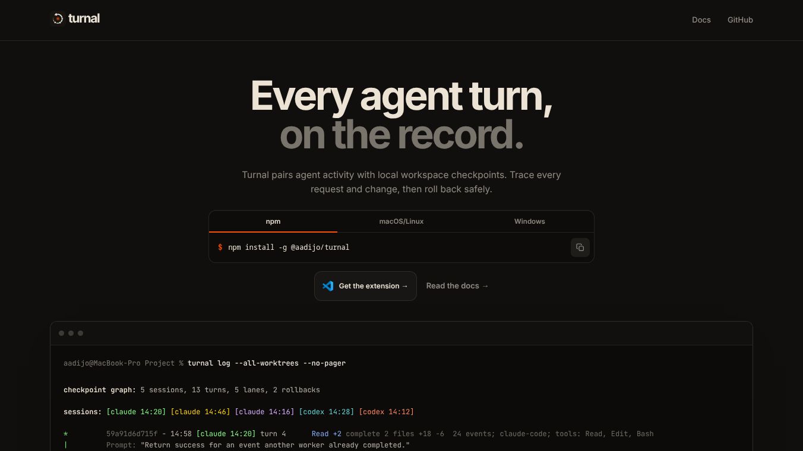This screenshot has height=451, width=803.
Task: Click the Prompt text line in terminal
Action: point(258,445)
